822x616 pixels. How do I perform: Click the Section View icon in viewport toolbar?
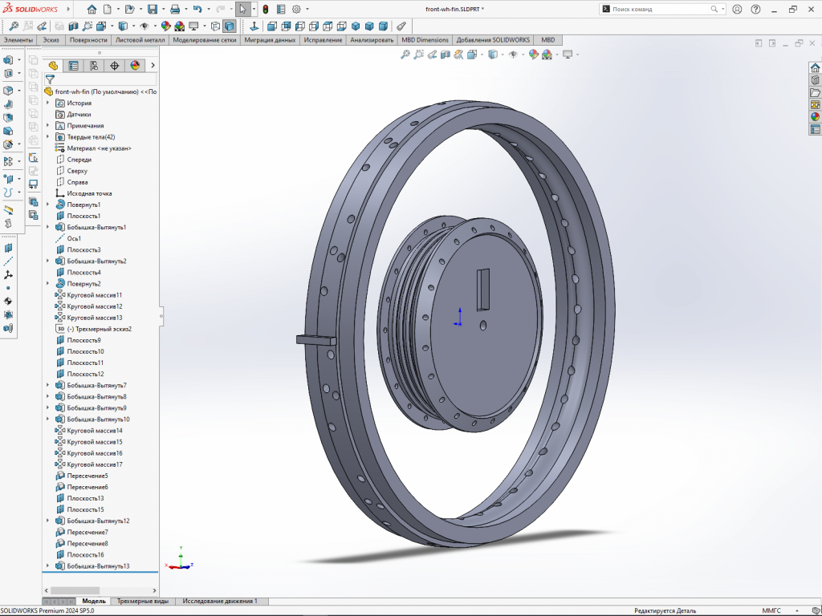click(x=446, y=55)
